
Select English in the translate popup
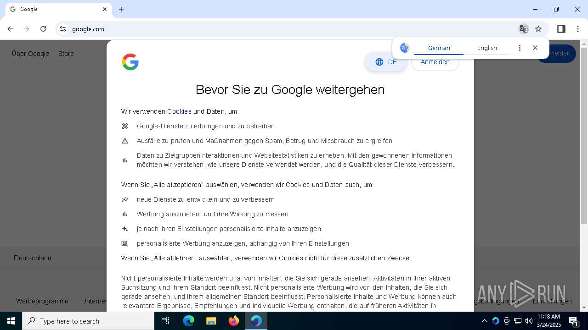(487, 48)
